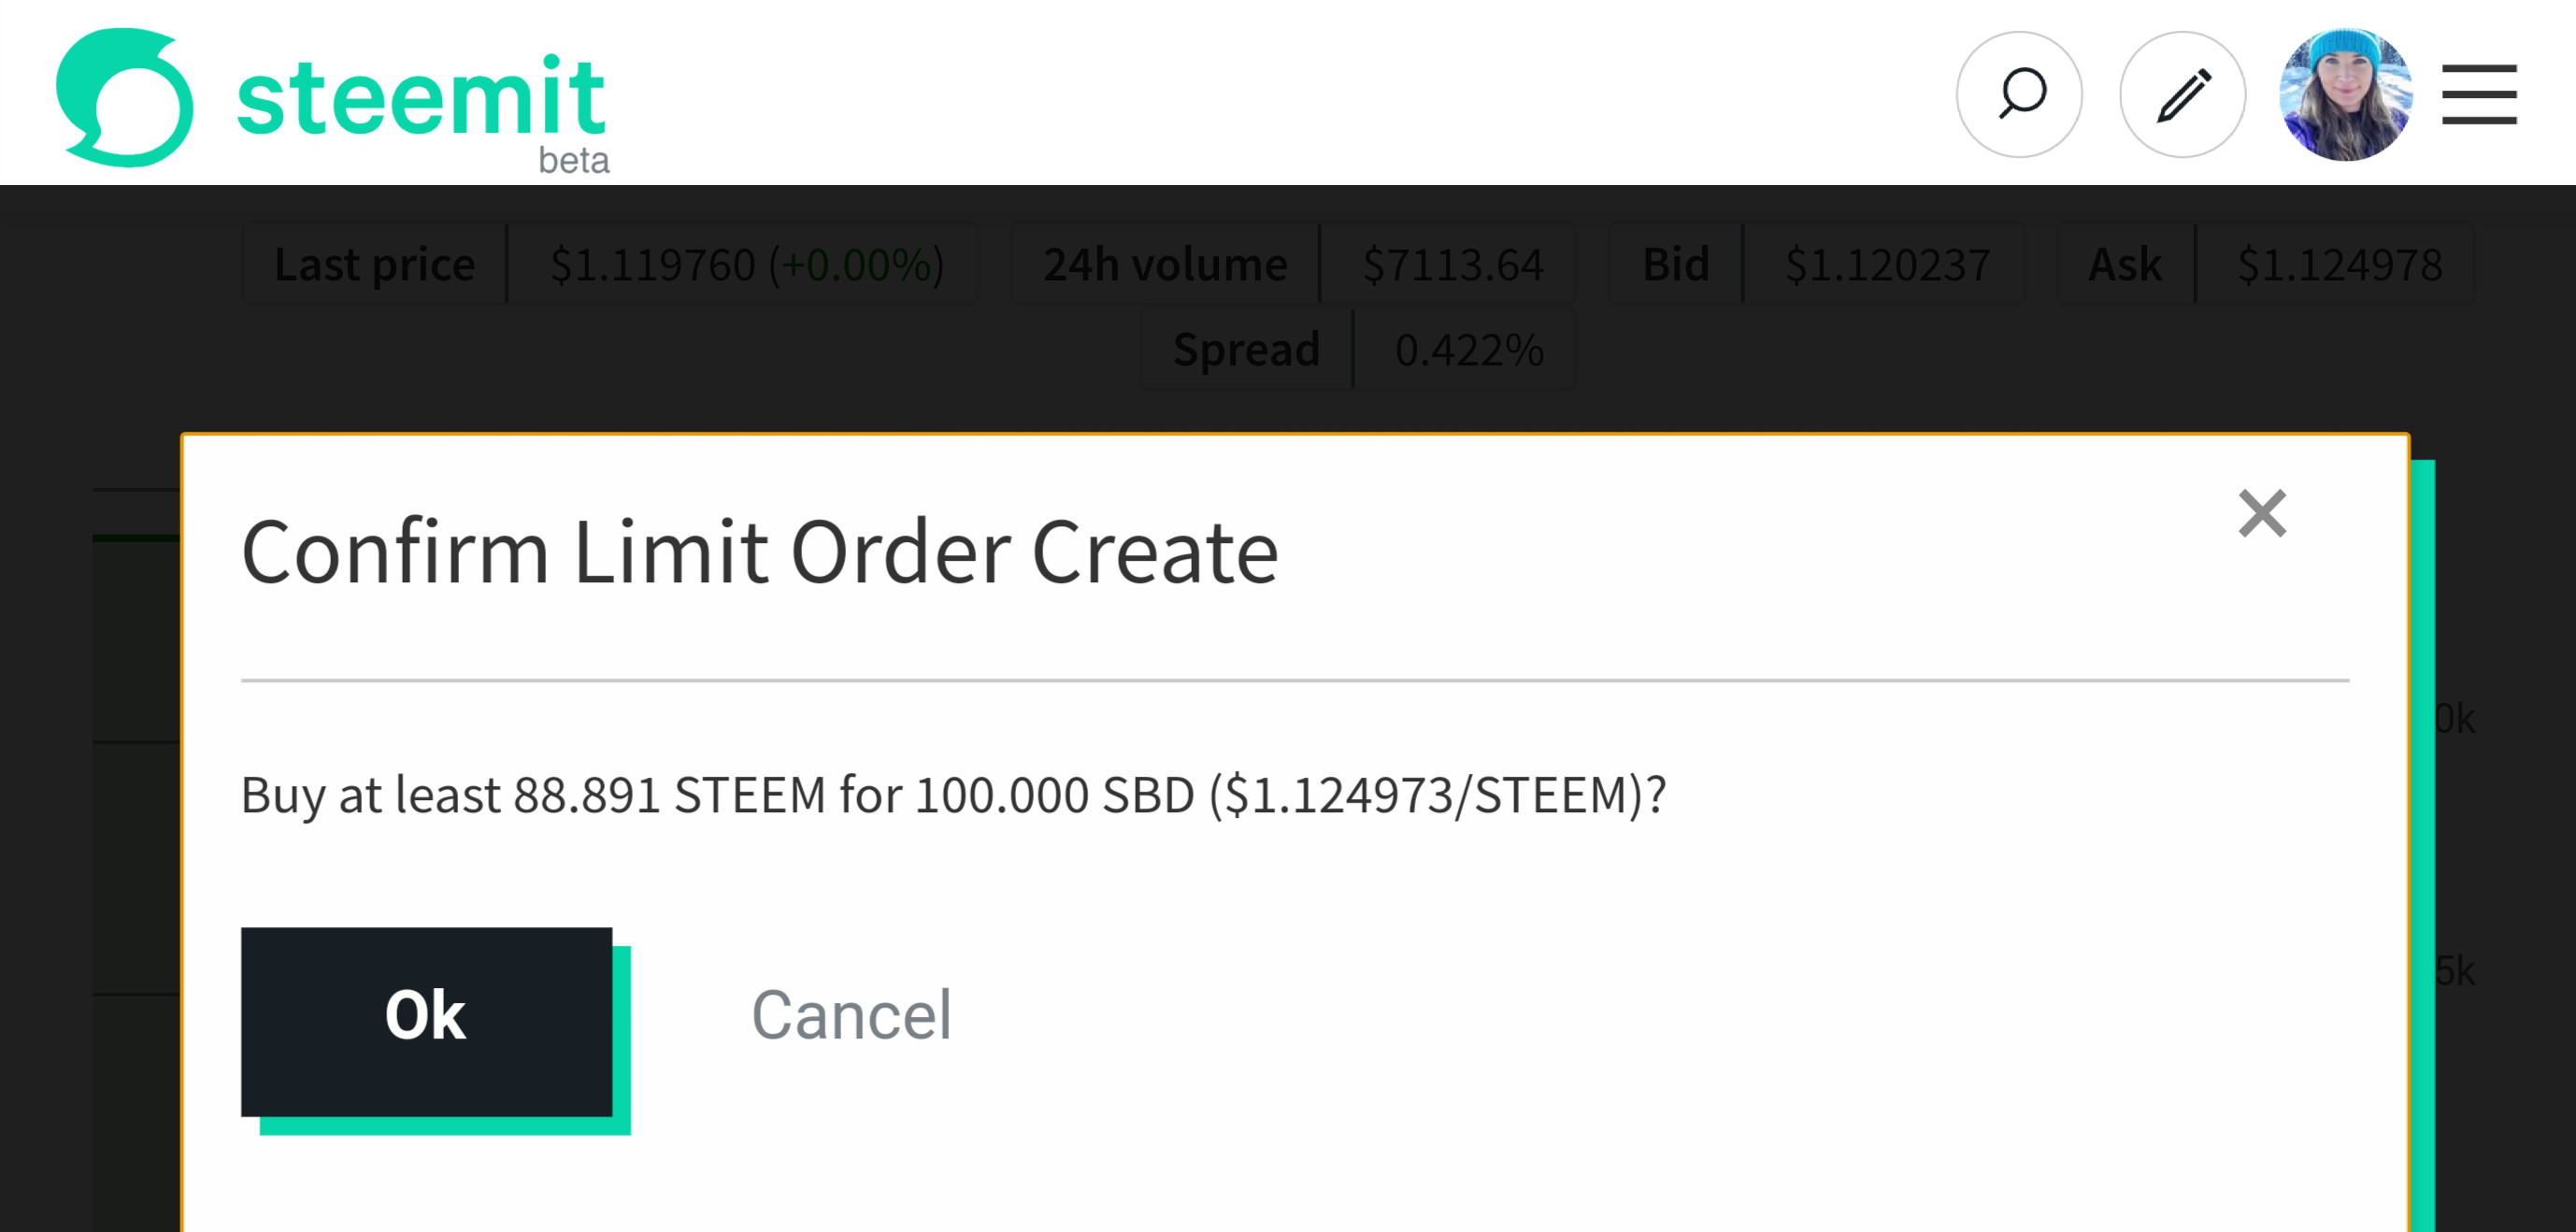The width and height of the screenshot is (2576, 1232).
Task: Click the Buy at least 88.891 STEEM message
Action: tap(953, 796)
